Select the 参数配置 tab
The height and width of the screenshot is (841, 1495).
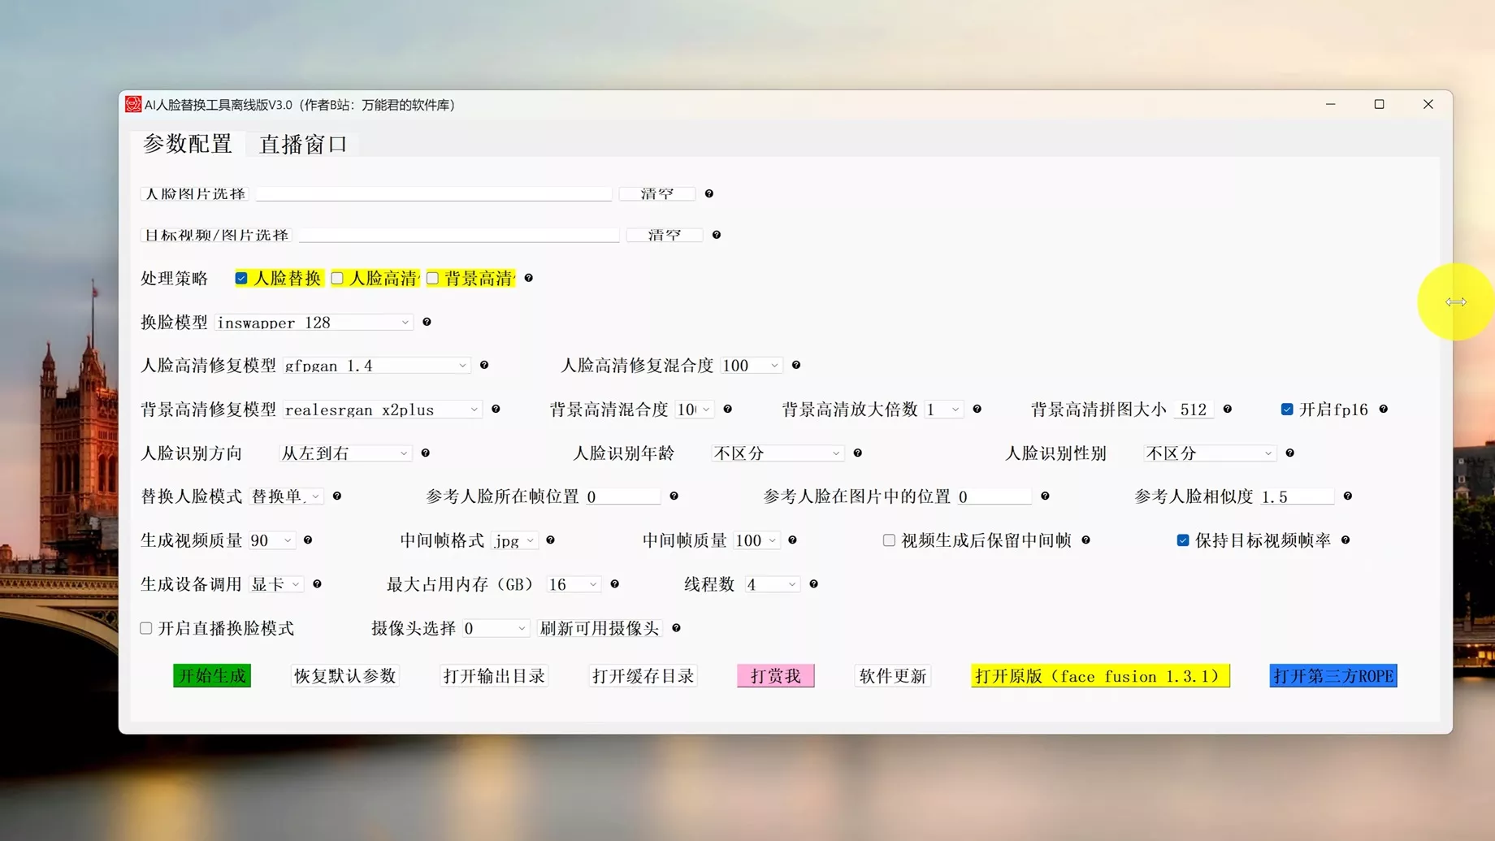(187, 143)
